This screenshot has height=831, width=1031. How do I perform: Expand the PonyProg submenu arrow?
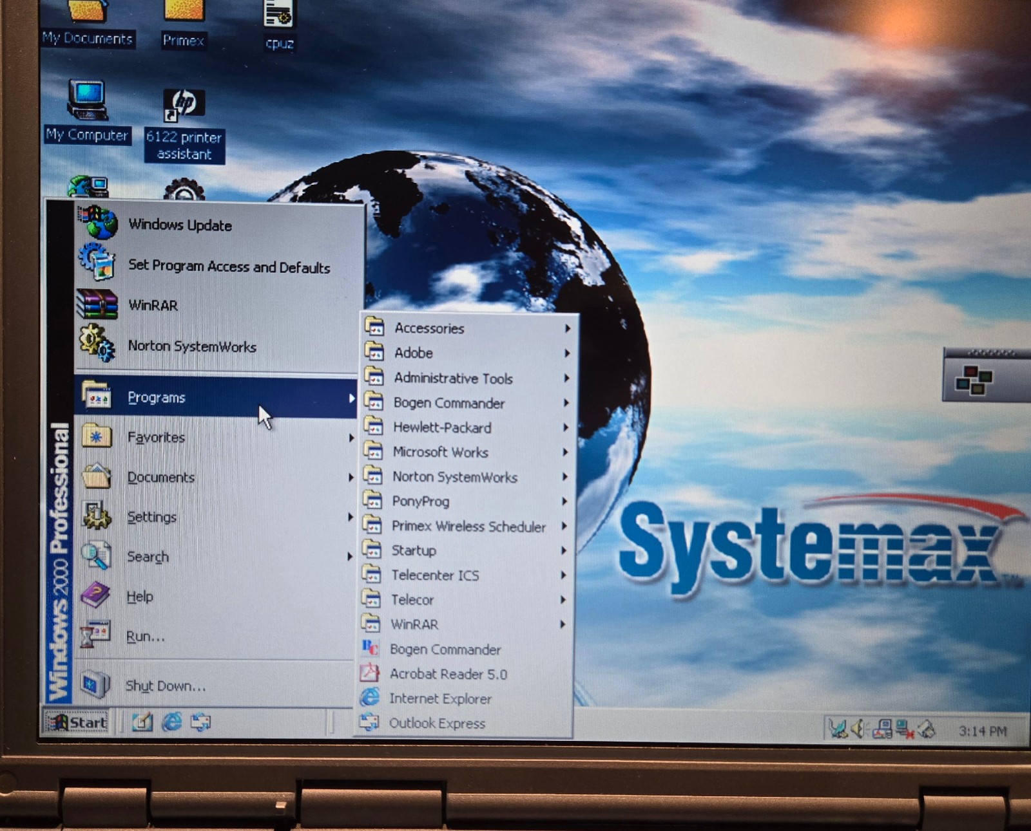click(x=564, y=501)
